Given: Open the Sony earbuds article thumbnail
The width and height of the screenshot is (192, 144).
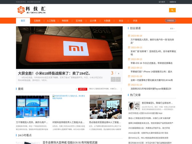Looking at the screenshot, I should point(134,106).
